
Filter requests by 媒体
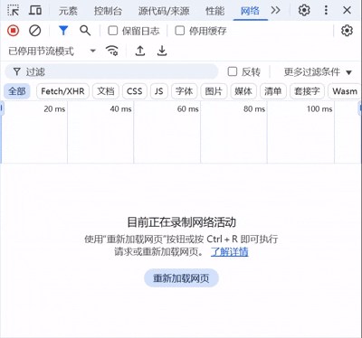(243, 91)
